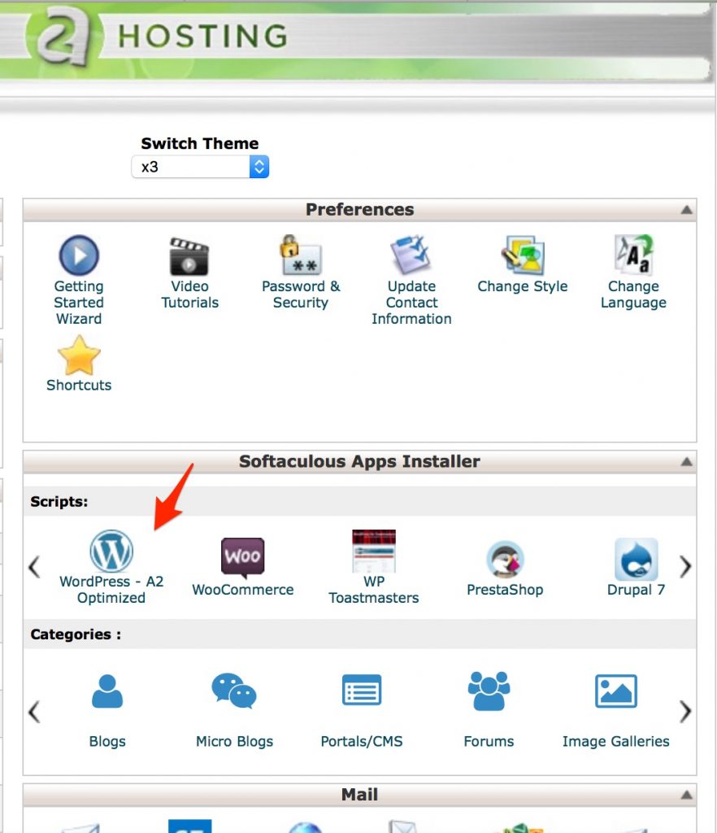Show previous scripts with left chevron

point(34,567)
